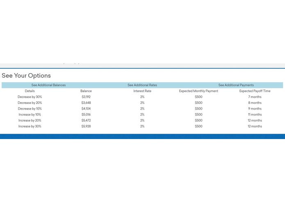Click the See Your Options heading

pyautogui.click(x=26, y=76)
